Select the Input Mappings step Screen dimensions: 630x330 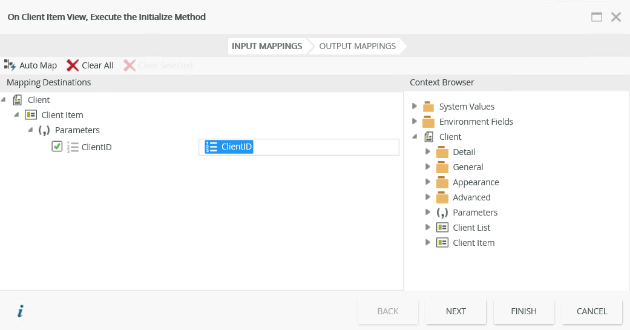pyautogui.click(x=267, y=46)
